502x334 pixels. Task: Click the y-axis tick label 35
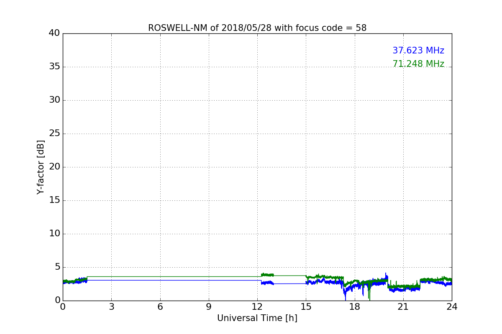(54, 67)
